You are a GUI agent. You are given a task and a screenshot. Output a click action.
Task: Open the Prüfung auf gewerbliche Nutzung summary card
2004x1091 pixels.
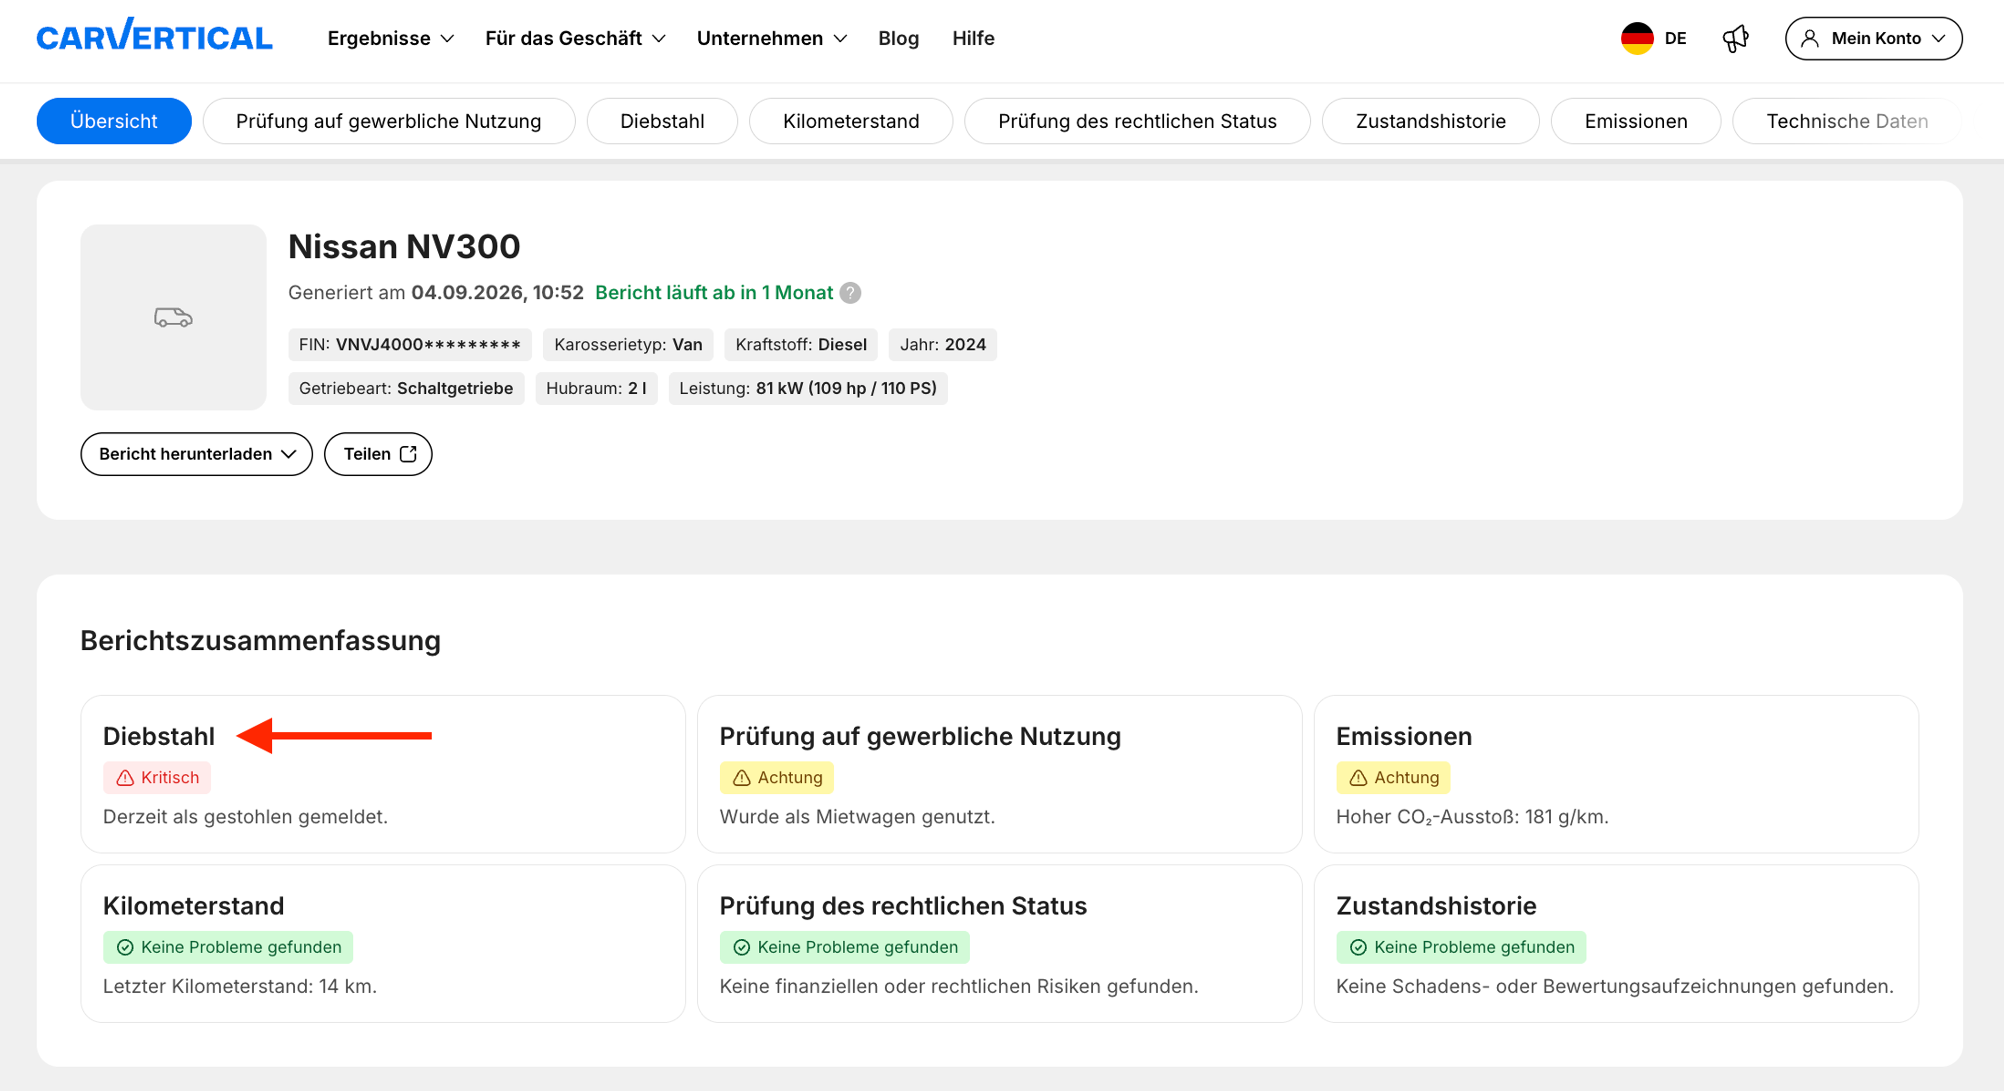[x=1000, y=774]
